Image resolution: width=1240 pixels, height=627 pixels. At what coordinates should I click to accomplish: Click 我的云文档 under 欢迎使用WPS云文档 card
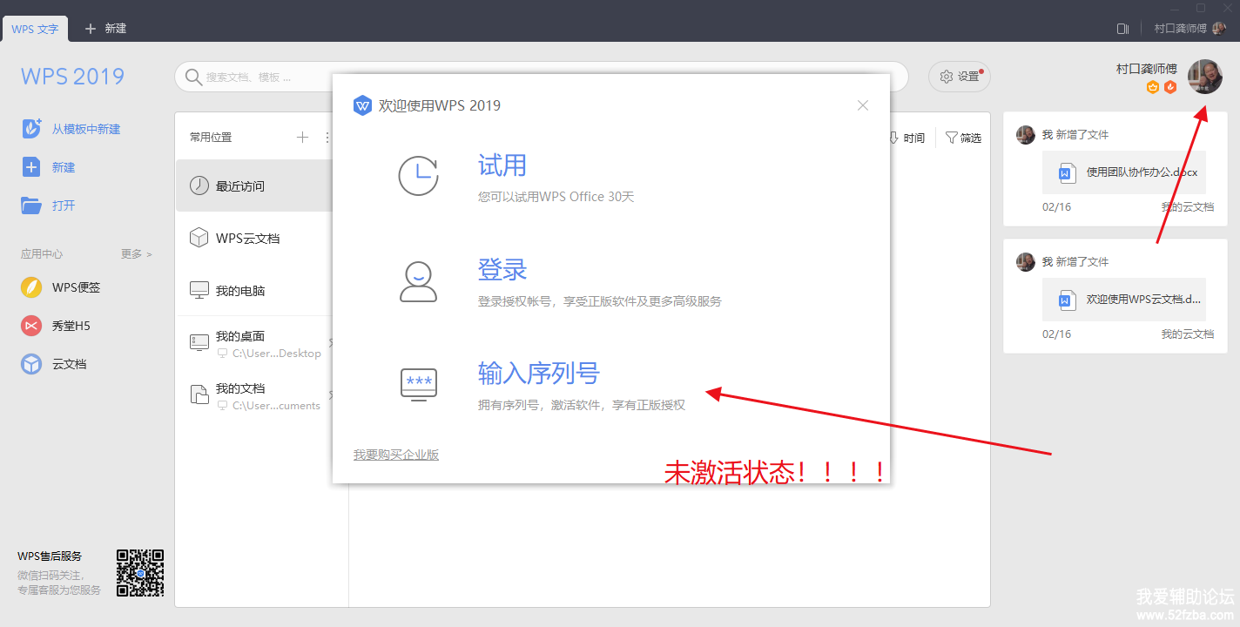[x=1187, y=334]
